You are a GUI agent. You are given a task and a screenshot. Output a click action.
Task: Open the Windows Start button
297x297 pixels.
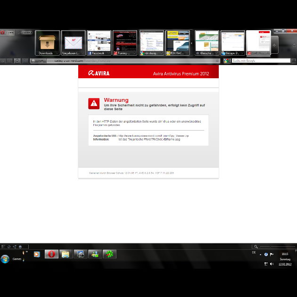click(5, 259)
